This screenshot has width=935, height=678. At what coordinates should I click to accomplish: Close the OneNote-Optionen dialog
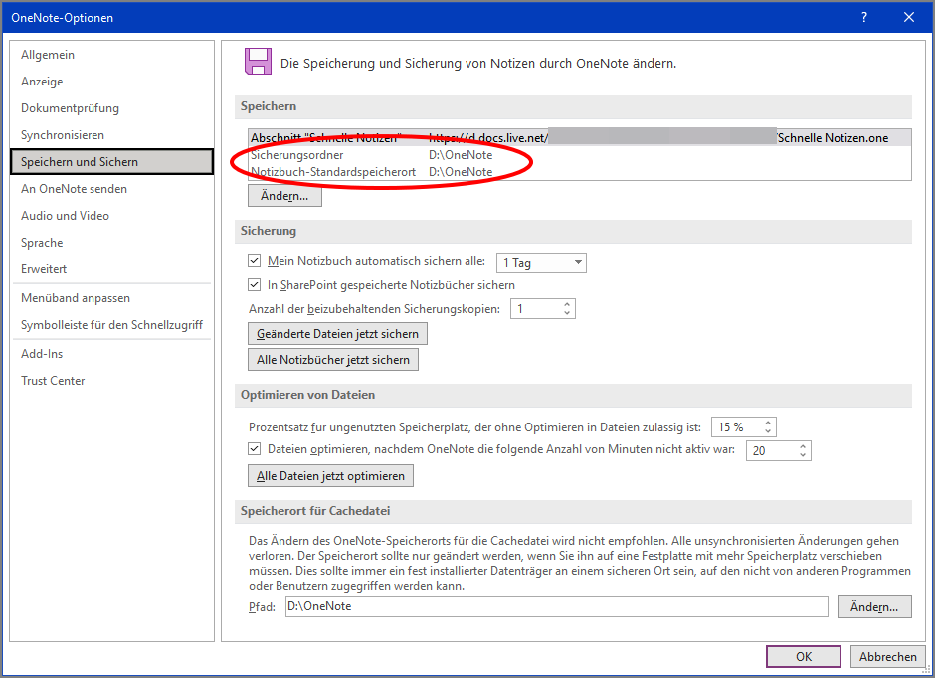(x=909, y=17)
